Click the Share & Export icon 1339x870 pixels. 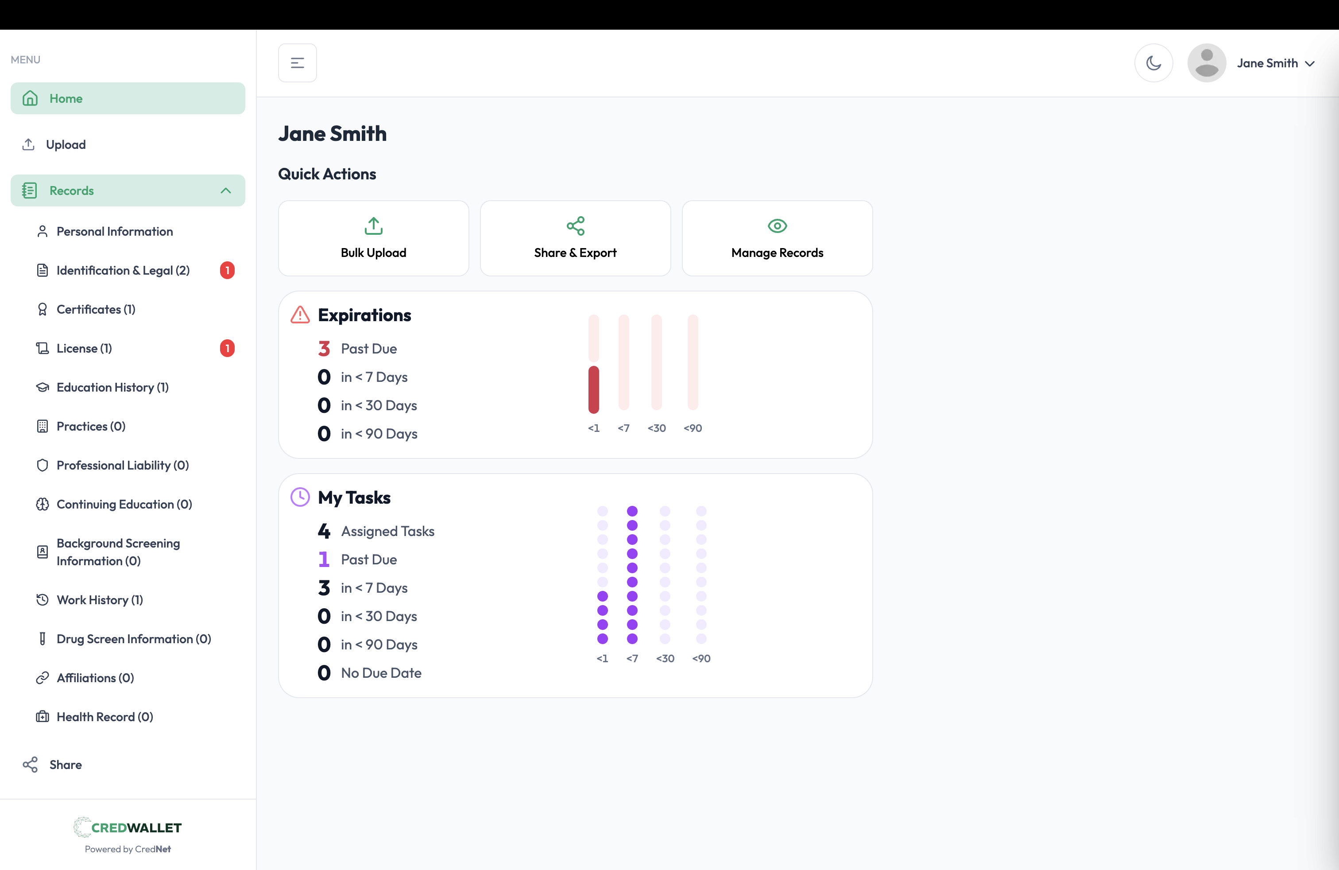tap(575, 225)
